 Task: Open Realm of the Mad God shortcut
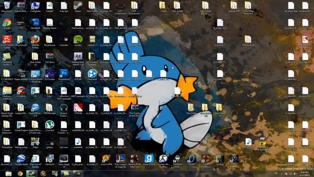(135, 161)
